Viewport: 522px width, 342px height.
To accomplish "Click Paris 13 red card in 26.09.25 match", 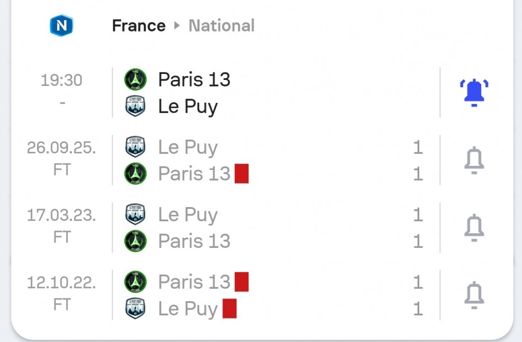I will pyautogui.click(x=241, y=174).
